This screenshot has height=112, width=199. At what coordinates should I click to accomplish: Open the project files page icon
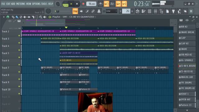click(167, 11)
